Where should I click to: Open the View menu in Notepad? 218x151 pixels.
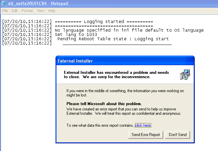coord(41,11)
